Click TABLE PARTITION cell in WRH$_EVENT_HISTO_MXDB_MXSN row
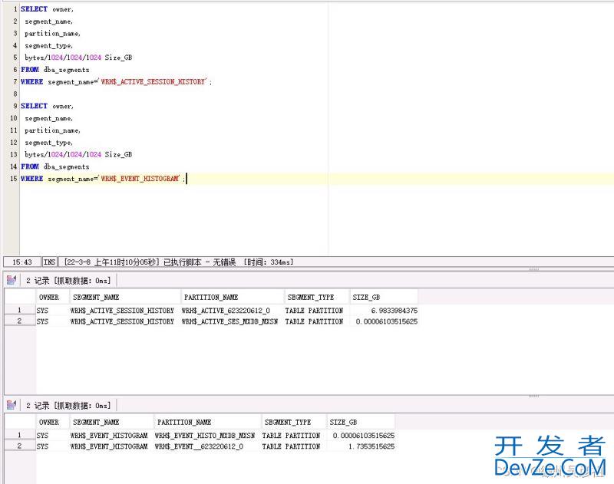The image size is (614, 484). [292, 436]
